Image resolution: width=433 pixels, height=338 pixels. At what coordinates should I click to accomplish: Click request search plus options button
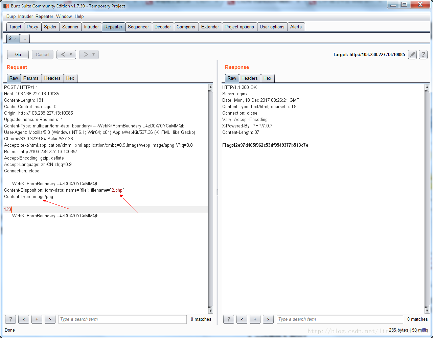click(x=37, y=319)
